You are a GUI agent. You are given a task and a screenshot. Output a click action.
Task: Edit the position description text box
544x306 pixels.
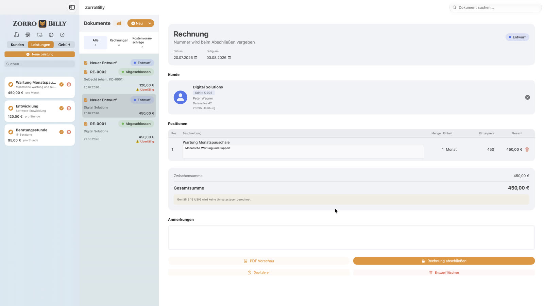[x=303, y=152]
